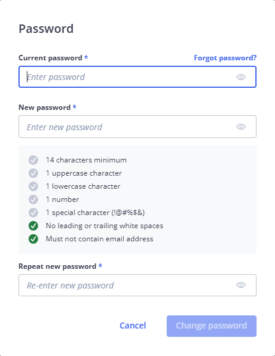The height and width of the screenshot is (356, 275).
Task: Toggle visibility of the new password field
Action: (x=241, y=127)
